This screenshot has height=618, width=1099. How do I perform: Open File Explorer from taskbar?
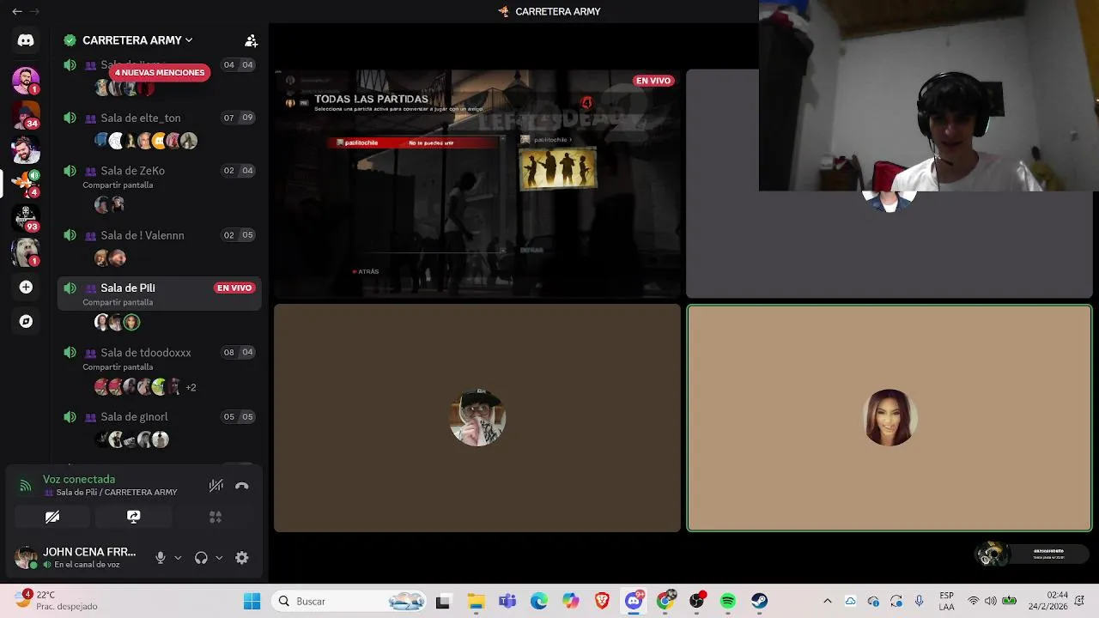(476, 601)
